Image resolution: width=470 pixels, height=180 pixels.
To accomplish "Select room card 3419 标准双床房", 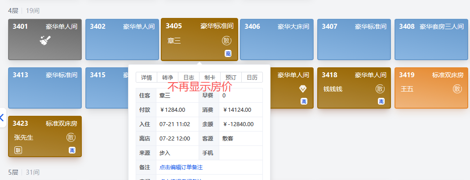I will coord(431,88).
